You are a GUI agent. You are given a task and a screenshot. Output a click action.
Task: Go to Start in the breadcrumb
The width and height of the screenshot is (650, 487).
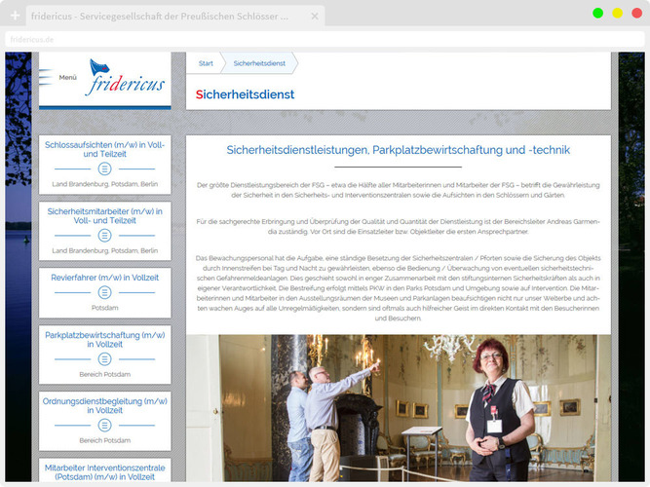pyautogui.click(x=206, y=63)
